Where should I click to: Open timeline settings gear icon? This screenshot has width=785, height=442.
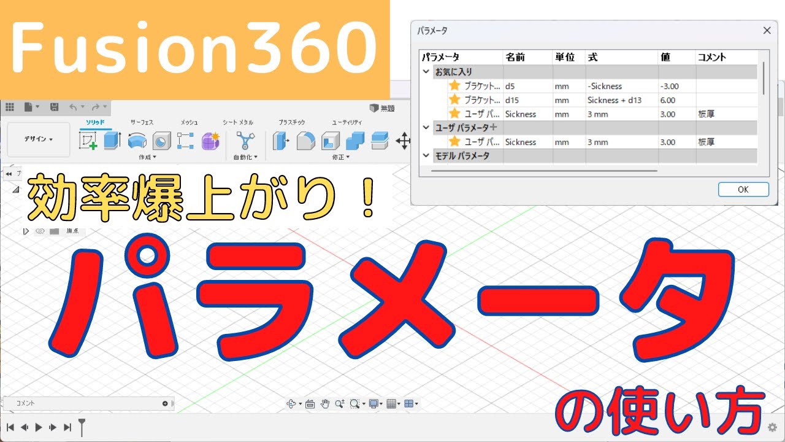772,427
